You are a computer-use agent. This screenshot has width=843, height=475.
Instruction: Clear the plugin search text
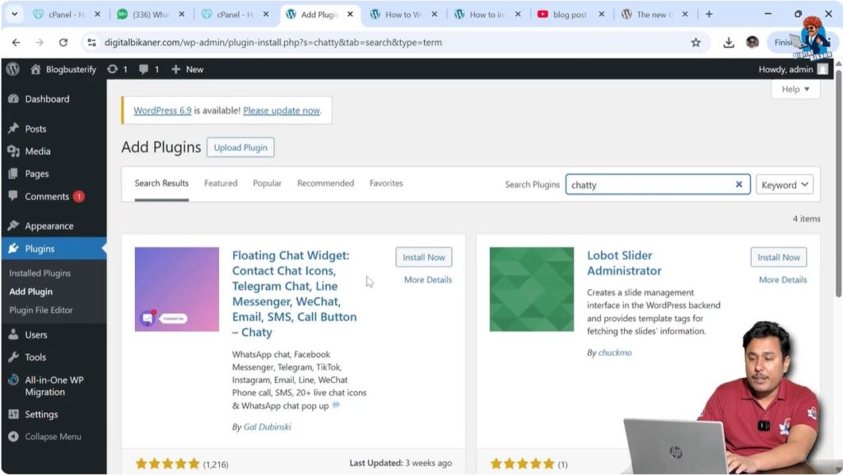tap(739, 184)
